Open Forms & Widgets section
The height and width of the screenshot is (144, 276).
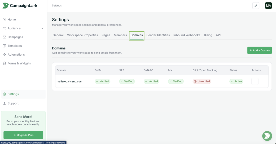pyautogui.click(x=19, y=63)
